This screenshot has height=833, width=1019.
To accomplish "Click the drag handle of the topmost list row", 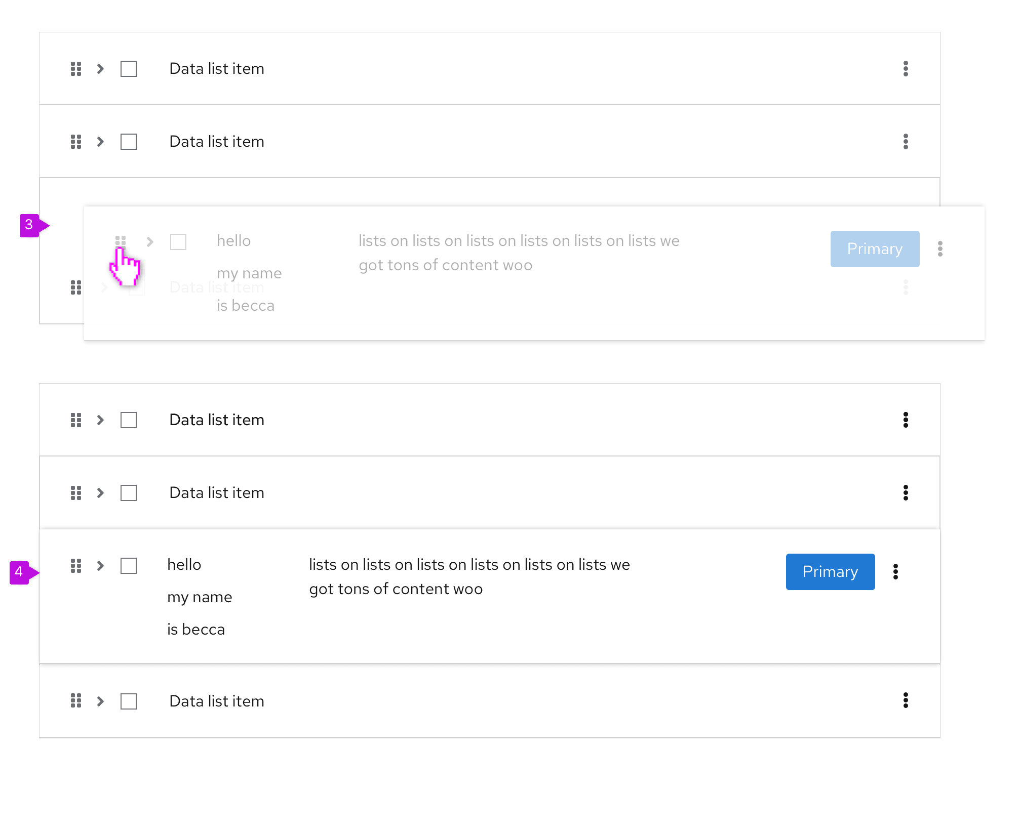I will click(76, 69).
